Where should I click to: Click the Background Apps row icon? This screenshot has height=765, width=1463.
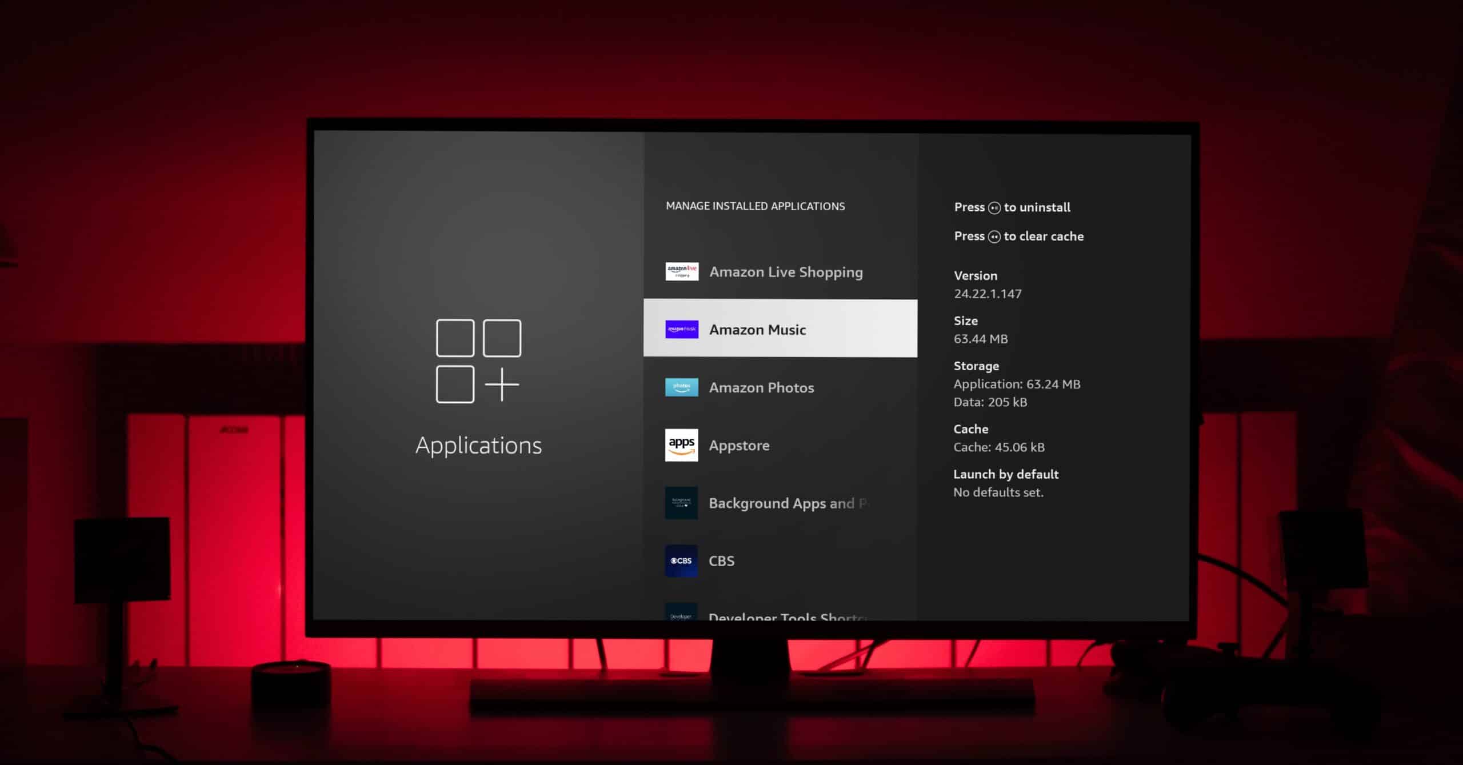coord(682,503)
